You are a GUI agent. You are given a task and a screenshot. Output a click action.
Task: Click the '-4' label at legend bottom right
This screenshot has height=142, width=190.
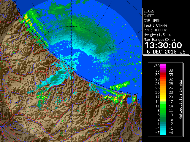click(x=171, y=133)
